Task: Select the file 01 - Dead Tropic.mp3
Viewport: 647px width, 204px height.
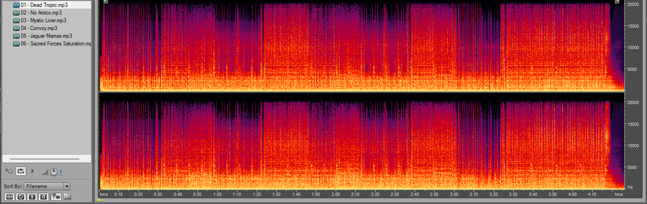Action: pyautogui.click(x=44, y=5)
